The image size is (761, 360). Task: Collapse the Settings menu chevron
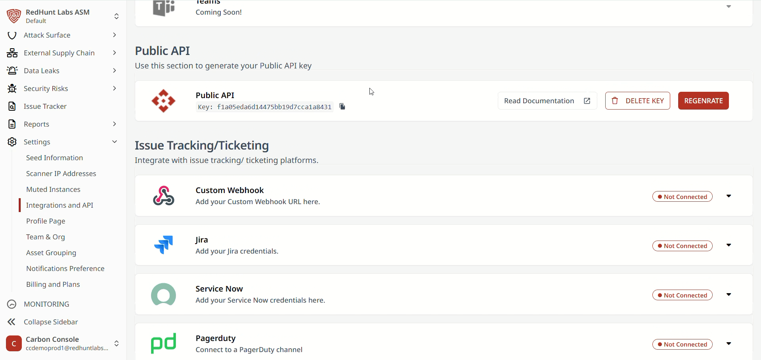[x=114, y=142]
